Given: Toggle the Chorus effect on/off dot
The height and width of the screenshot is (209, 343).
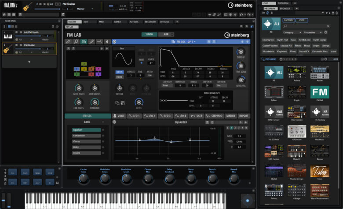Looking at the screenshot, I should (103, 141).
